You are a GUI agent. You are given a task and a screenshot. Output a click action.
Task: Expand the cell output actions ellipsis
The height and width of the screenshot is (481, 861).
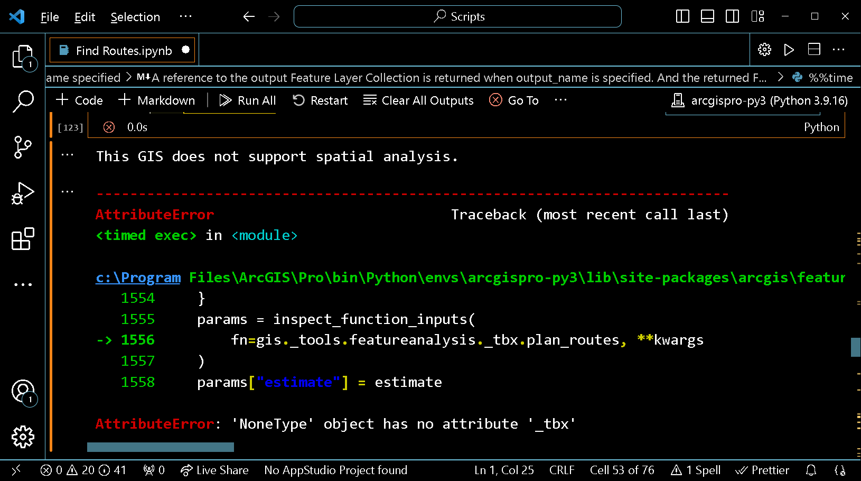pyautogui.click(x=67, y=155)
